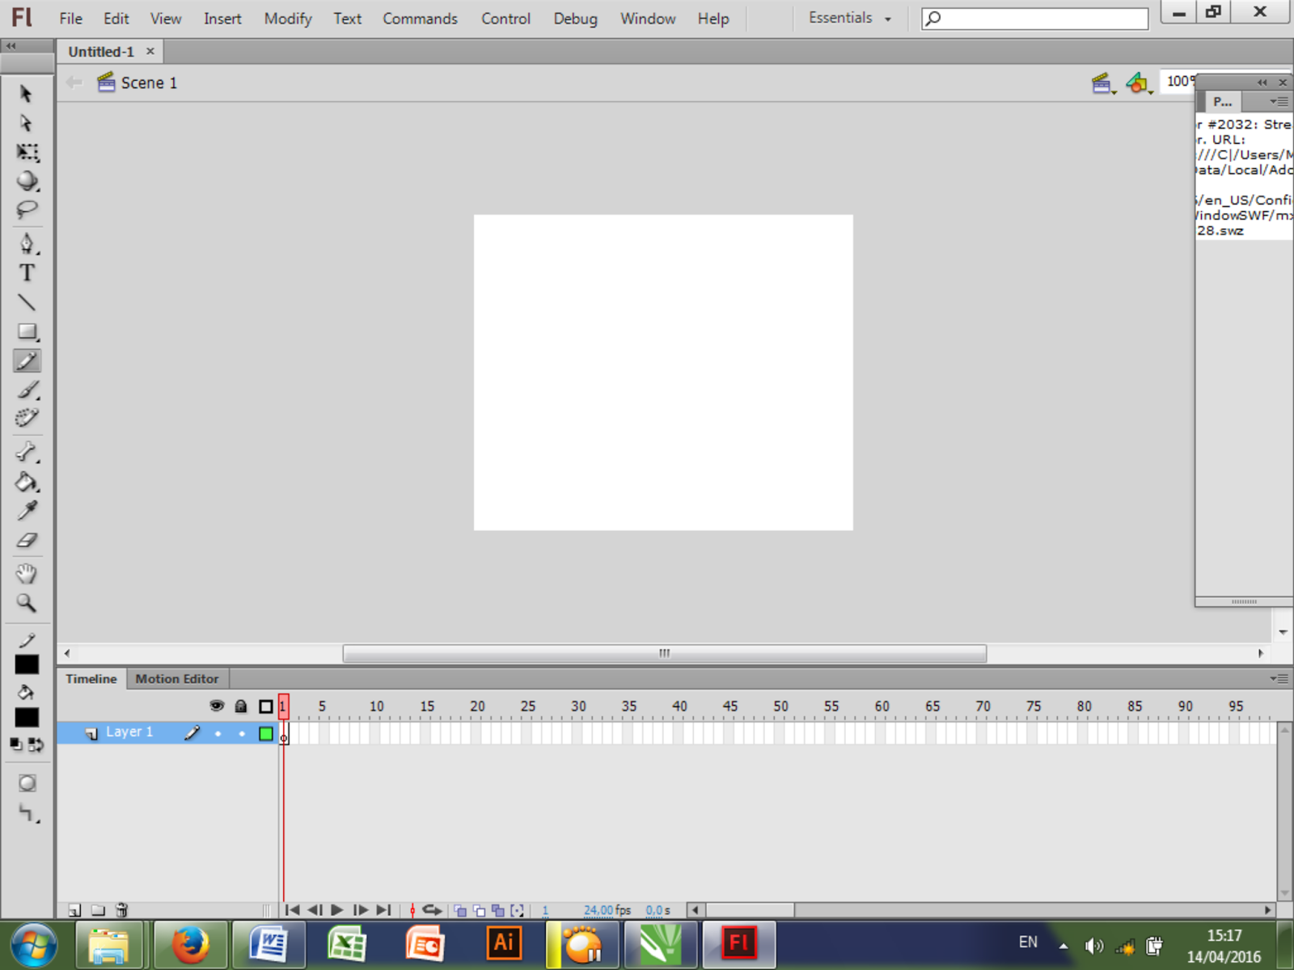The width and height of the screenshot is (1294, 970).
Task: Activate the Text tool
Action: click(27, 273)
